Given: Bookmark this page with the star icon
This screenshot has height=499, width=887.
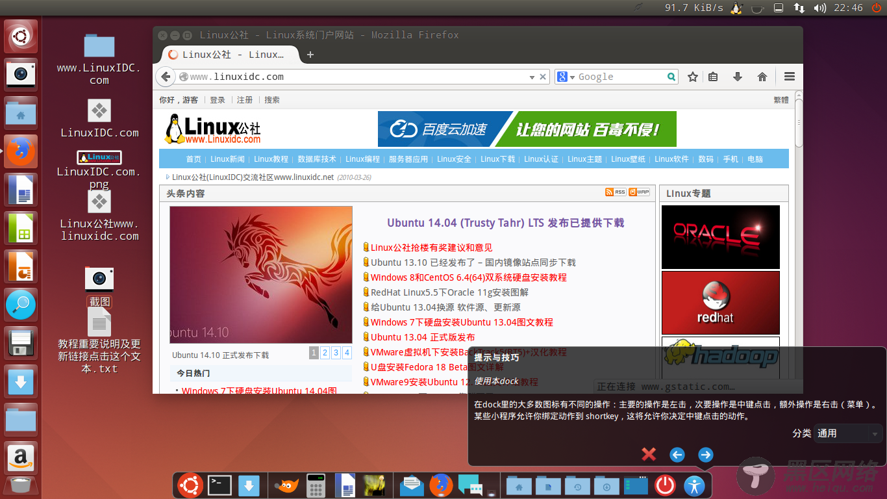Looking at the screenshot, I should 693,77.
